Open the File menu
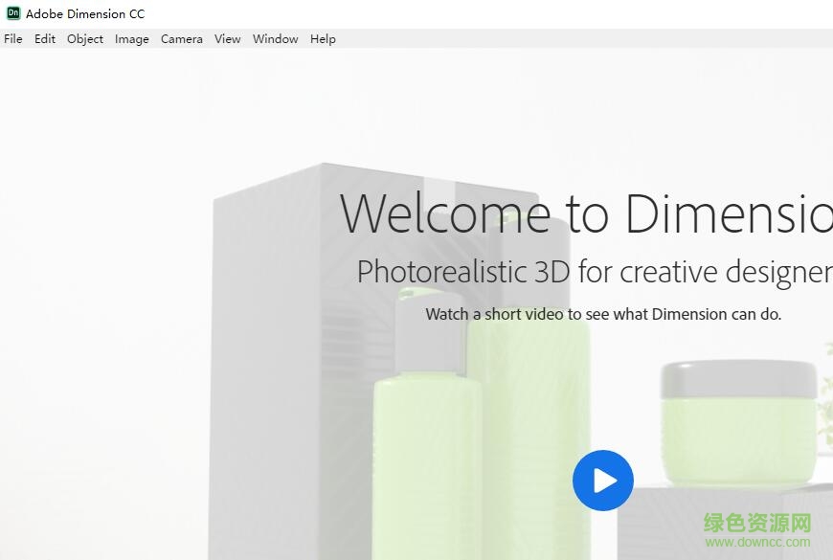This screenshot has width=833, height=560. click(13, 39)
